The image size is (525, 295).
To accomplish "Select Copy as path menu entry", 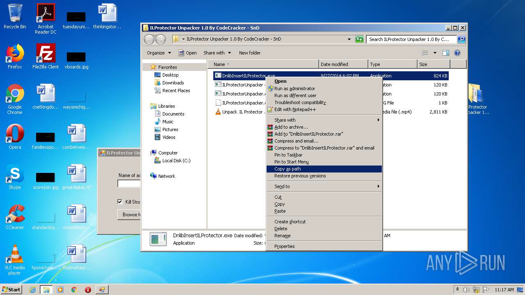I will (324, 169).
